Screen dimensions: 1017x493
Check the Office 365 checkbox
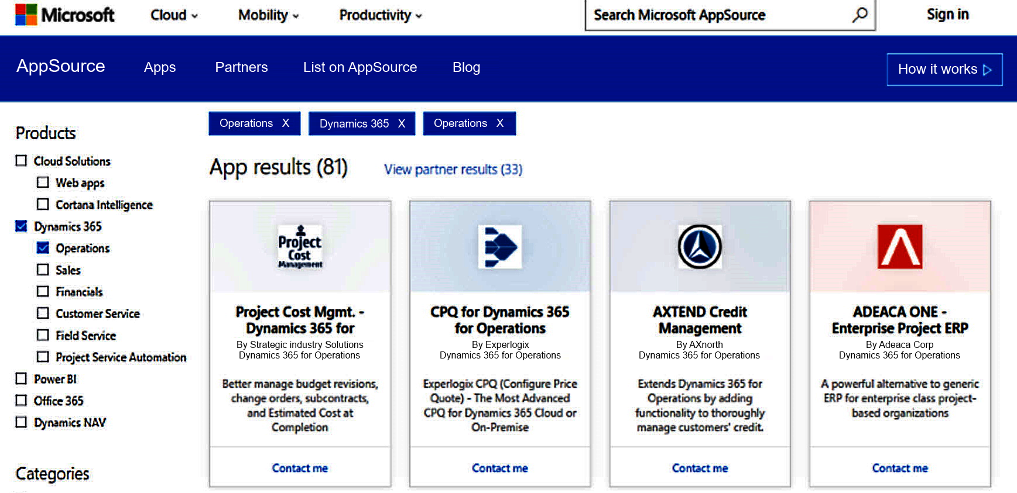21,401
